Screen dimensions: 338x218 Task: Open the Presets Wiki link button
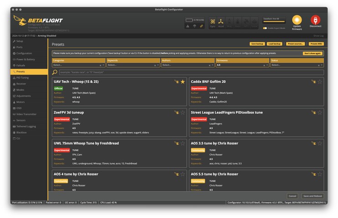316,44
